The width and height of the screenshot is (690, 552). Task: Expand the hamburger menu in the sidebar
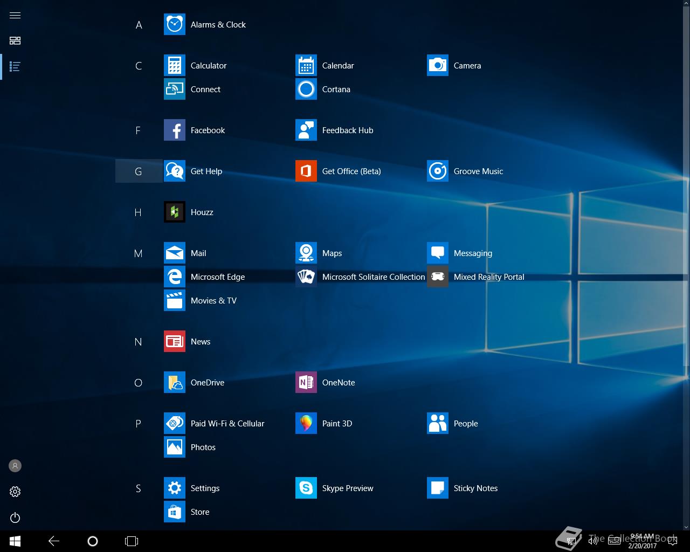(x=15, y=15)
